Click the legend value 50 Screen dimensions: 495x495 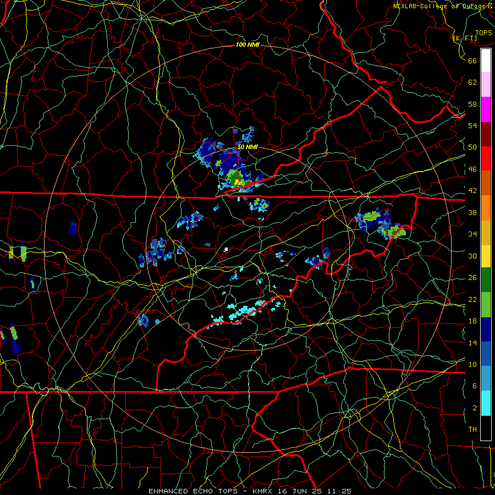click(472, 147)
